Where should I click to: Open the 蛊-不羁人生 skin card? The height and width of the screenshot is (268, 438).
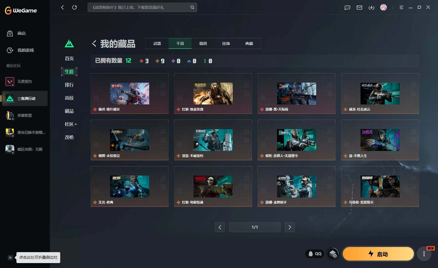[380, 140]
